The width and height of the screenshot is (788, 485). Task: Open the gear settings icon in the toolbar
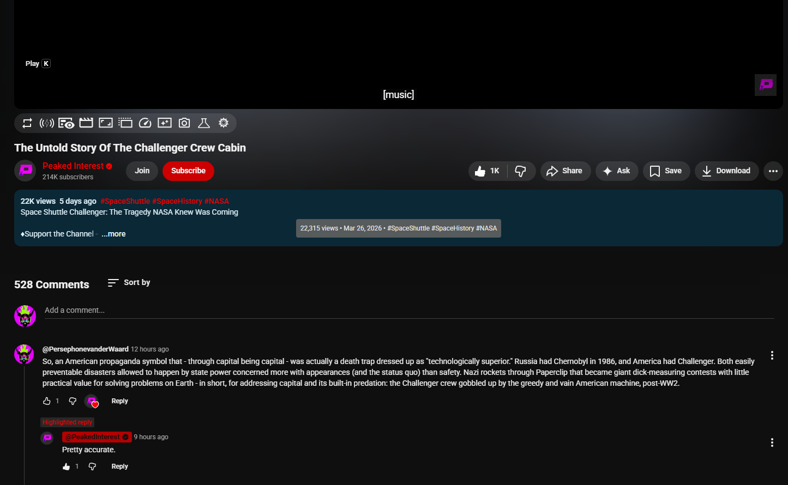point(224,123)
